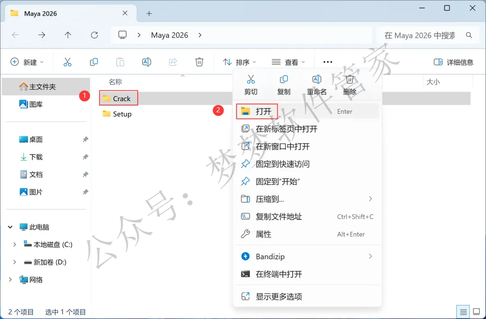Sort by the 名称 column header
The height and width of the screenshot is (319, 486).
coord(115,82)
